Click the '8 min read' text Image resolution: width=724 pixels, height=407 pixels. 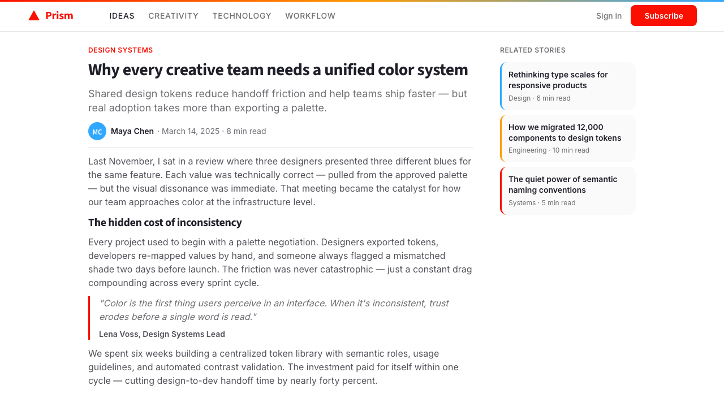pos(246,131)
